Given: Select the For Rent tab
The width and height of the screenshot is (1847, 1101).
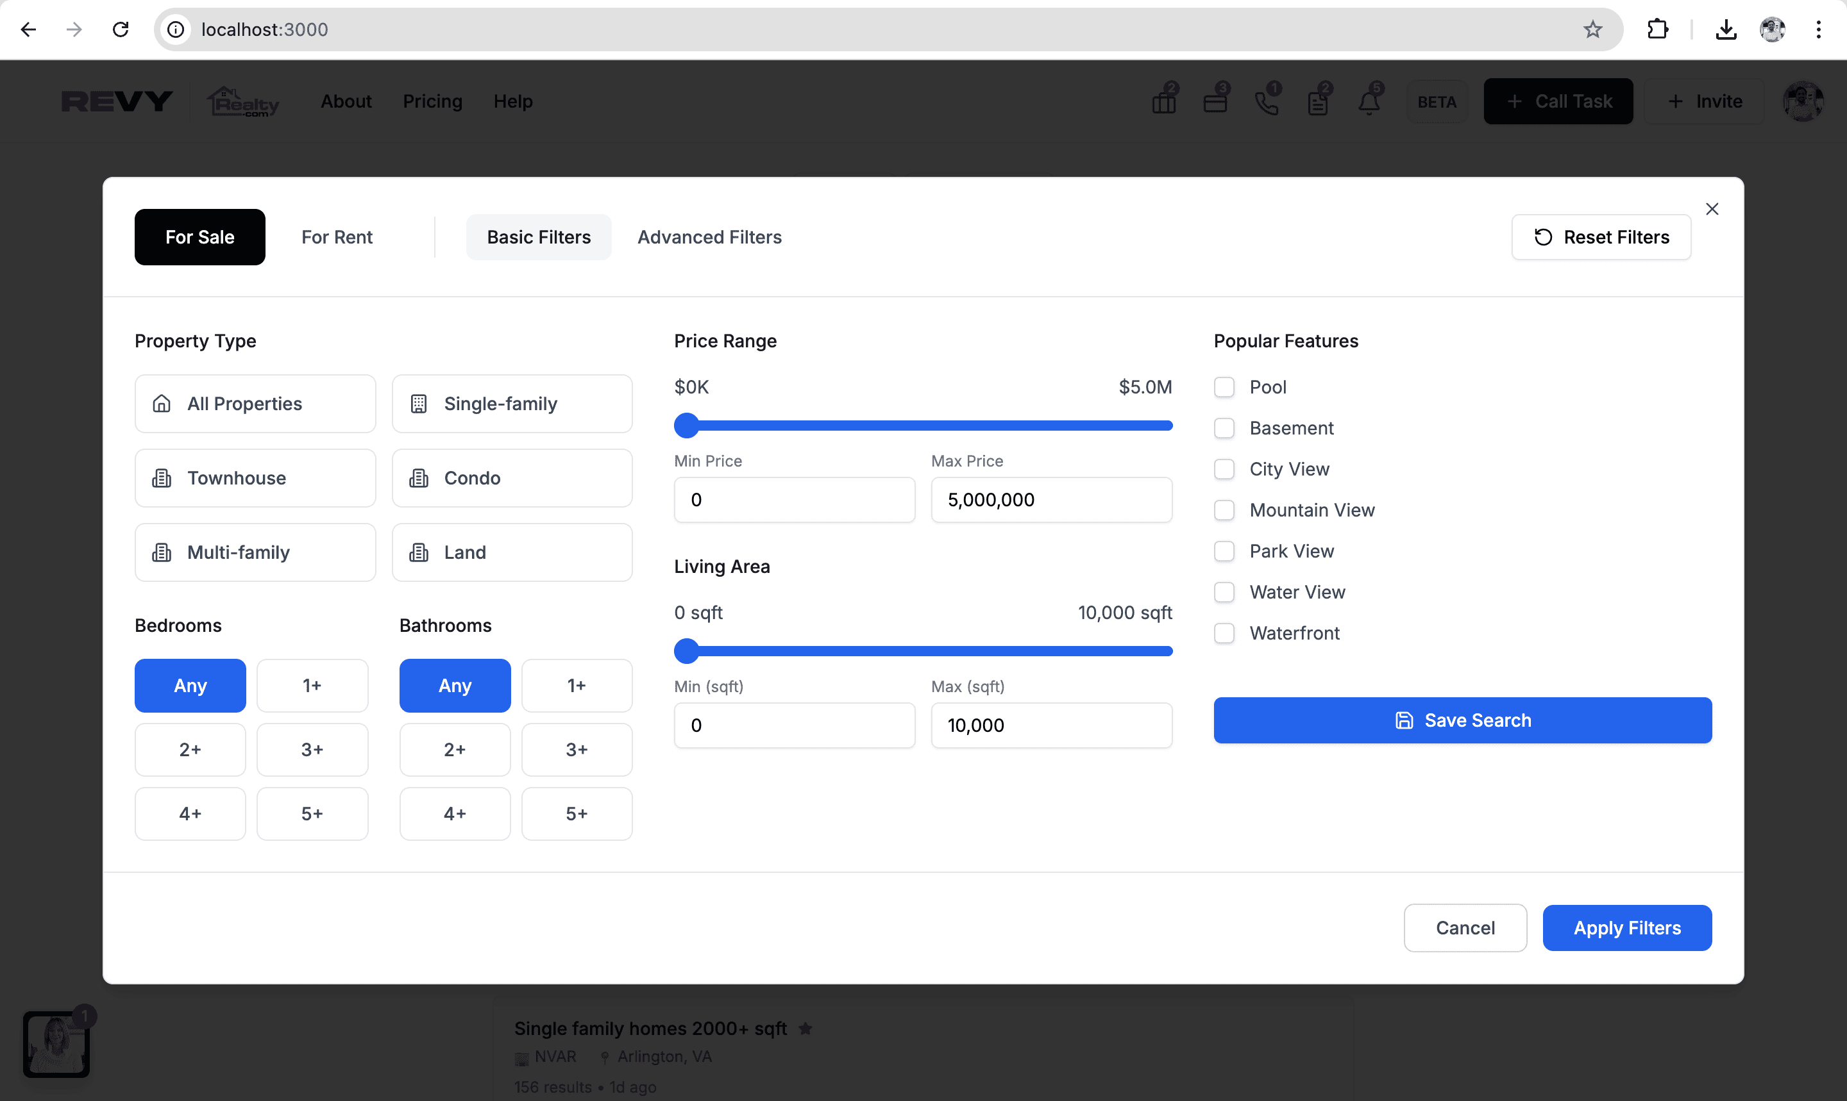Looking at the screenshot, I should click(336, 237).
